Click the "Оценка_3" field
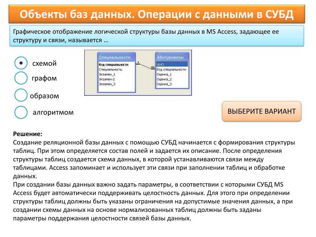Viewport: 316px width, 237px height. 164,84
